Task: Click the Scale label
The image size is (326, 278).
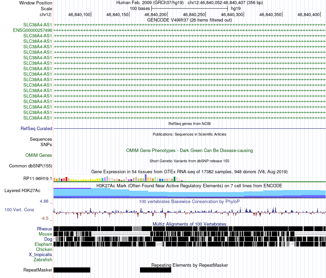Action: click(x=47, y=9)
